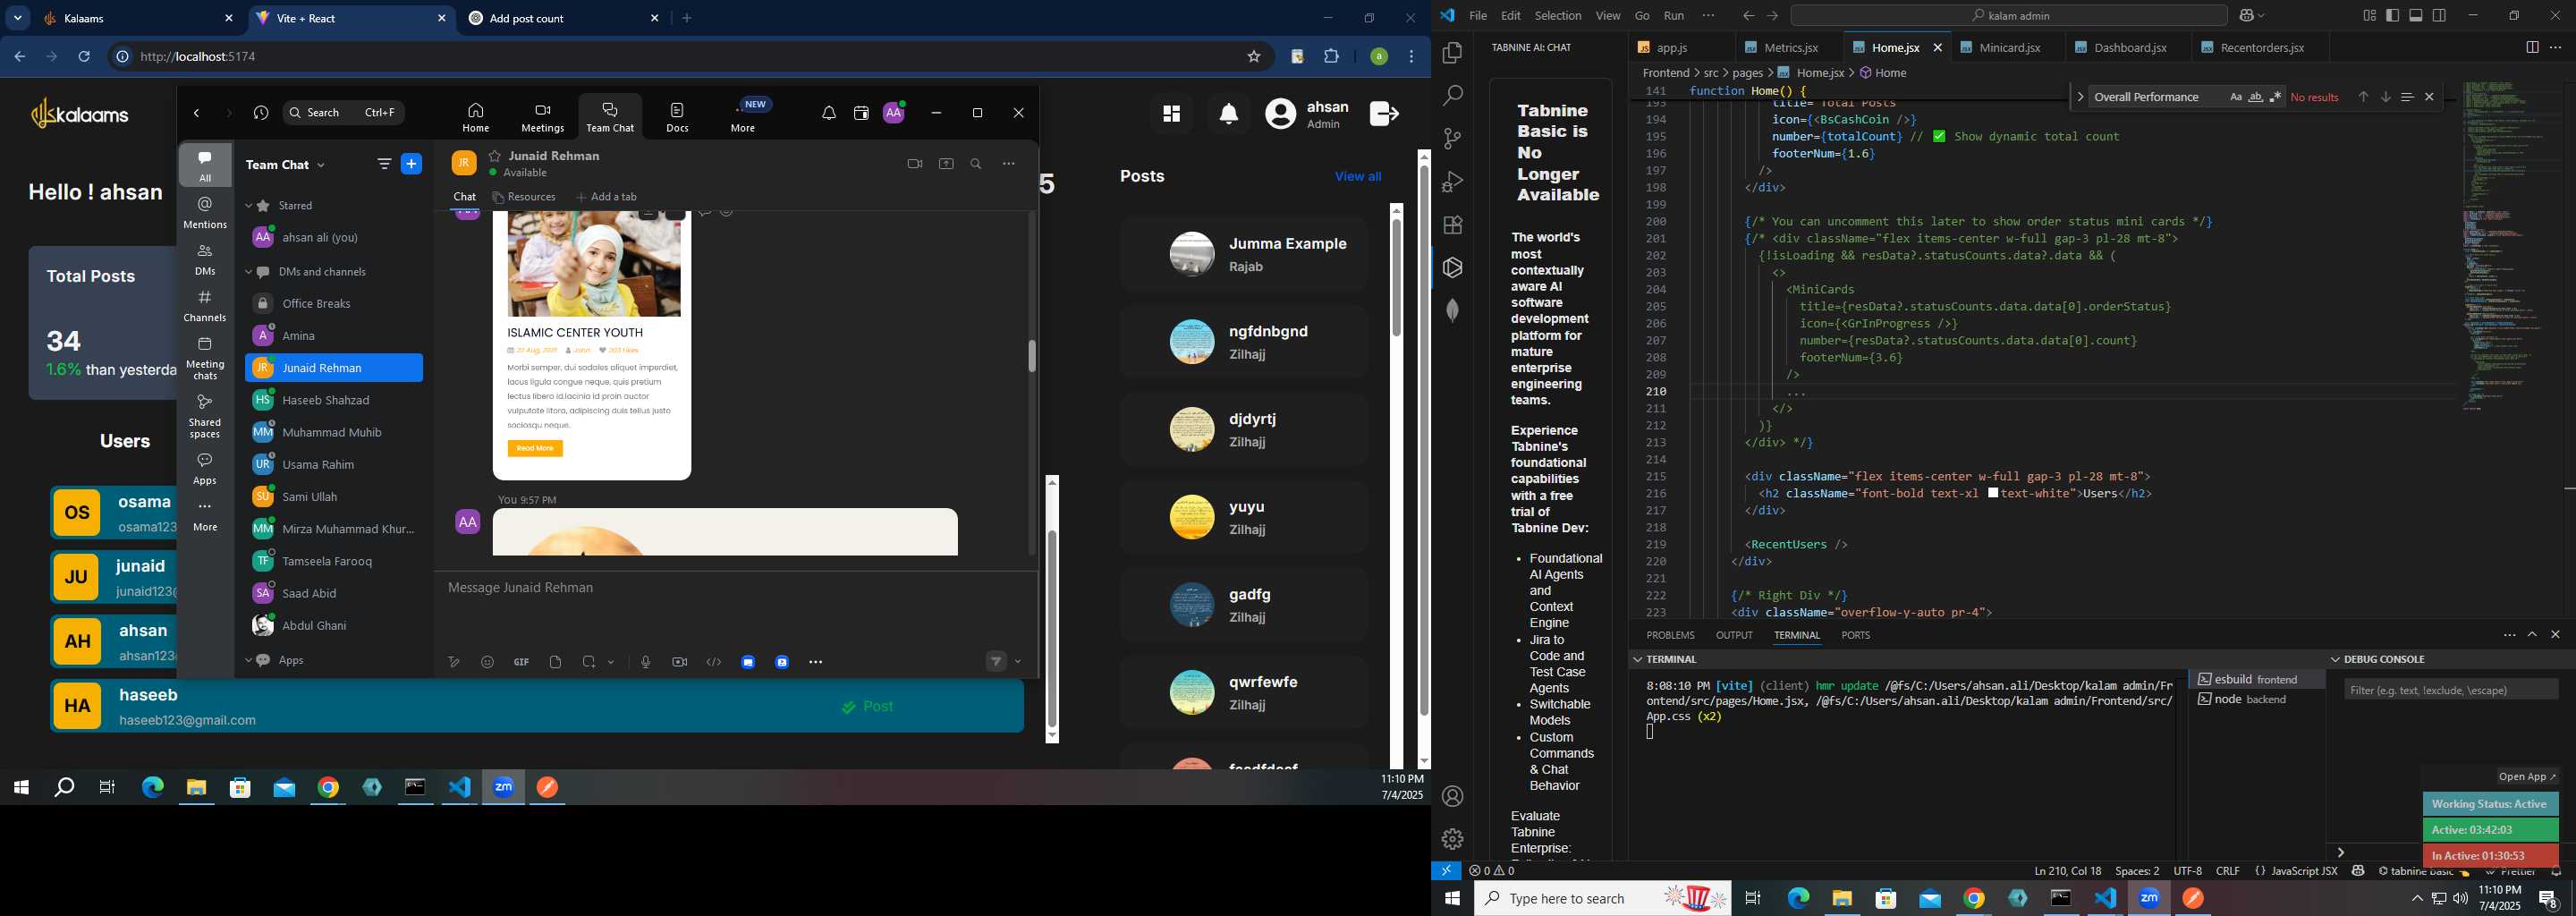Open send options dropdown next to send button
The height and width of the screenshot is (916, 2576).
[1018, 661]
